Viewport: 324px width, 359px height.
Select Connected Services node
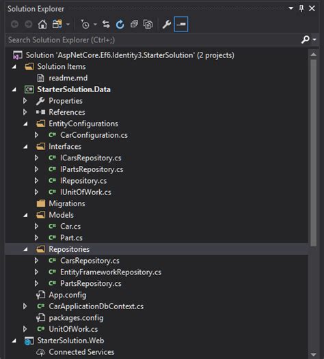(81, 352)
